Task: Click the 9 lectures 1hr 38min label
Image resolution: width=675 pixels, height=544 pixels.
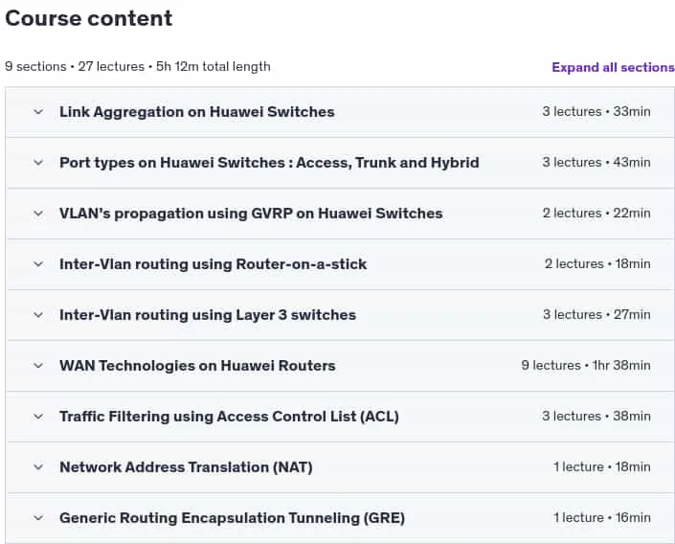Action: [586, 365]
